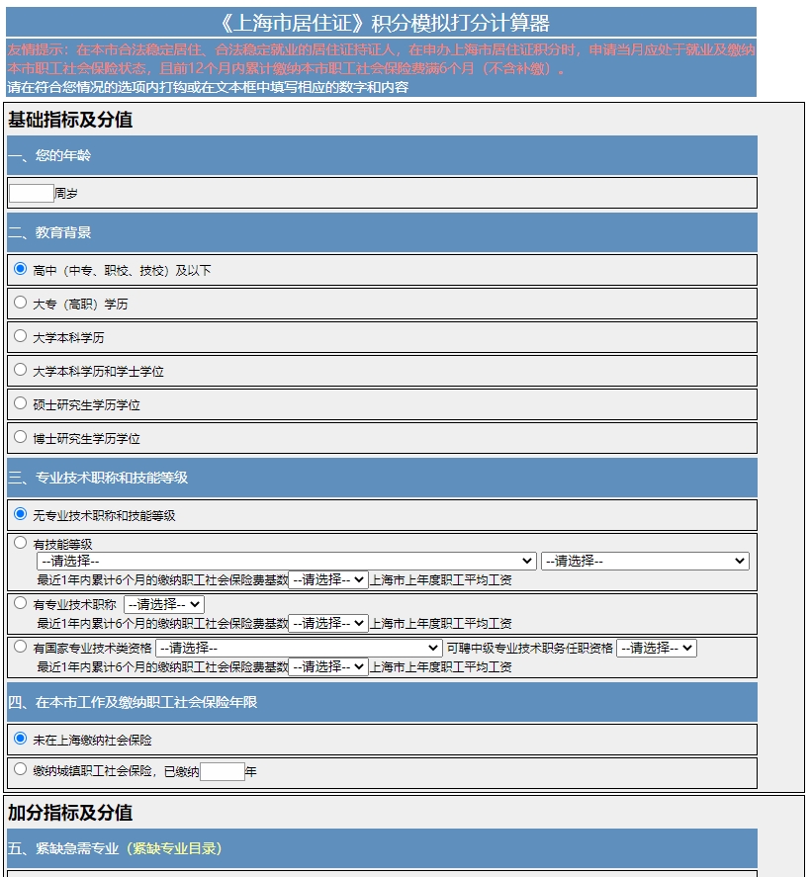Image resolution: width=811 pixels, height=877 pixels.
Task: Click the 四、在本市工作及缴纳职工社会保险年限 header
Action: (382, 702)
